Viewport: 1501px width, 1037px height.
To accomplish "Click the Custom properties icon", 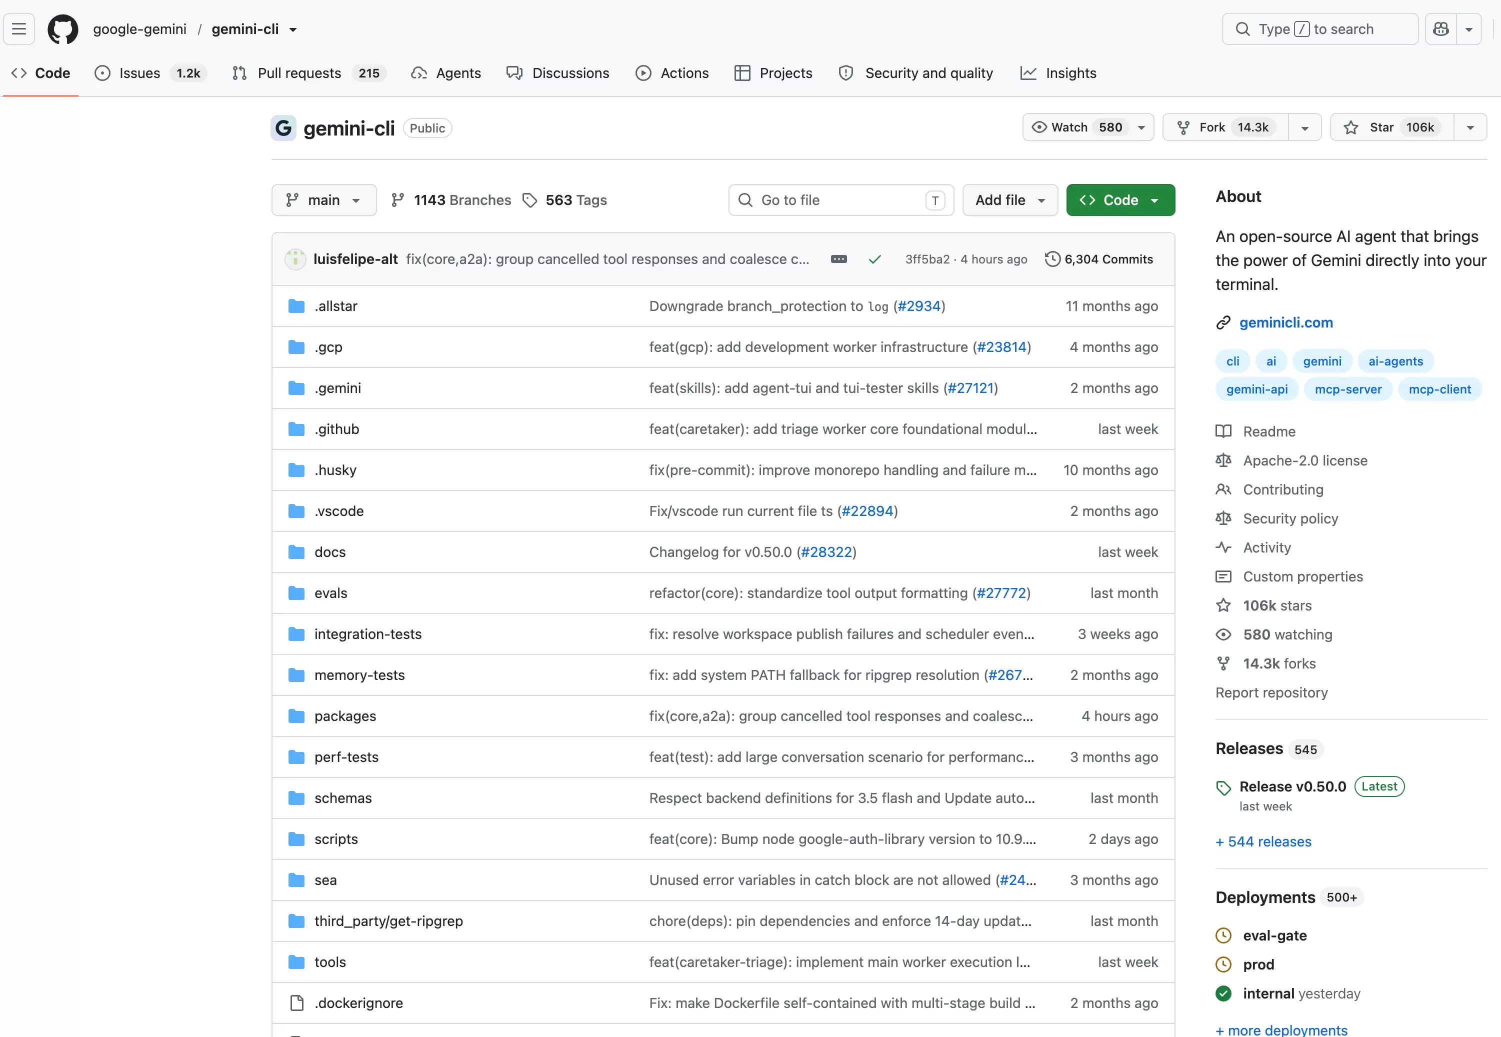I will point(1223,576).
